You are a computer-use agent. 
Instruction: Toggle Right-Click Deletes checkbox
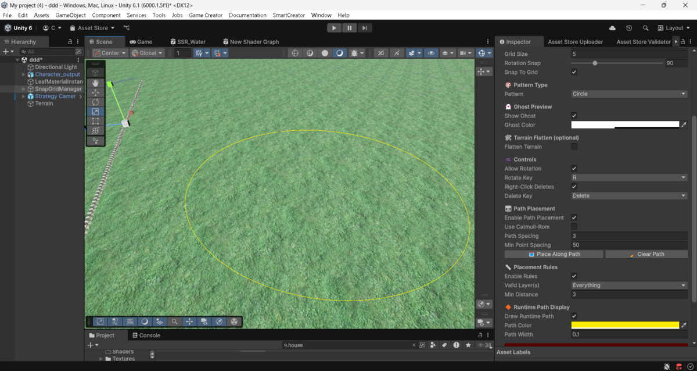[x=574, y=187]
